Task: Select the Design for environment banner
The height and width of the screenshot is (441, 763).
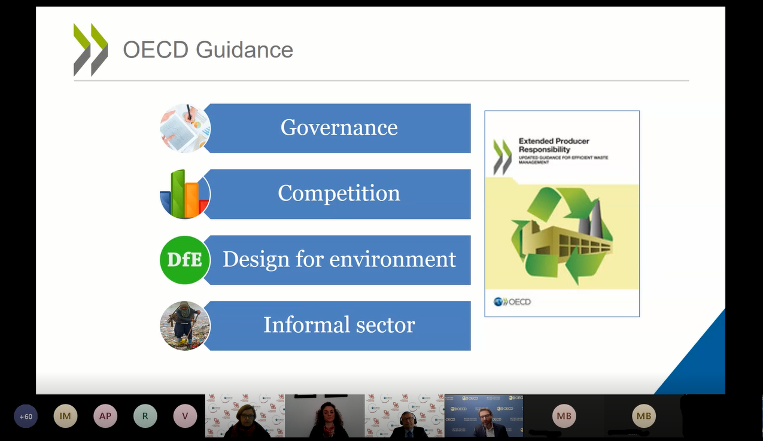Action: (x=339, y=260)
